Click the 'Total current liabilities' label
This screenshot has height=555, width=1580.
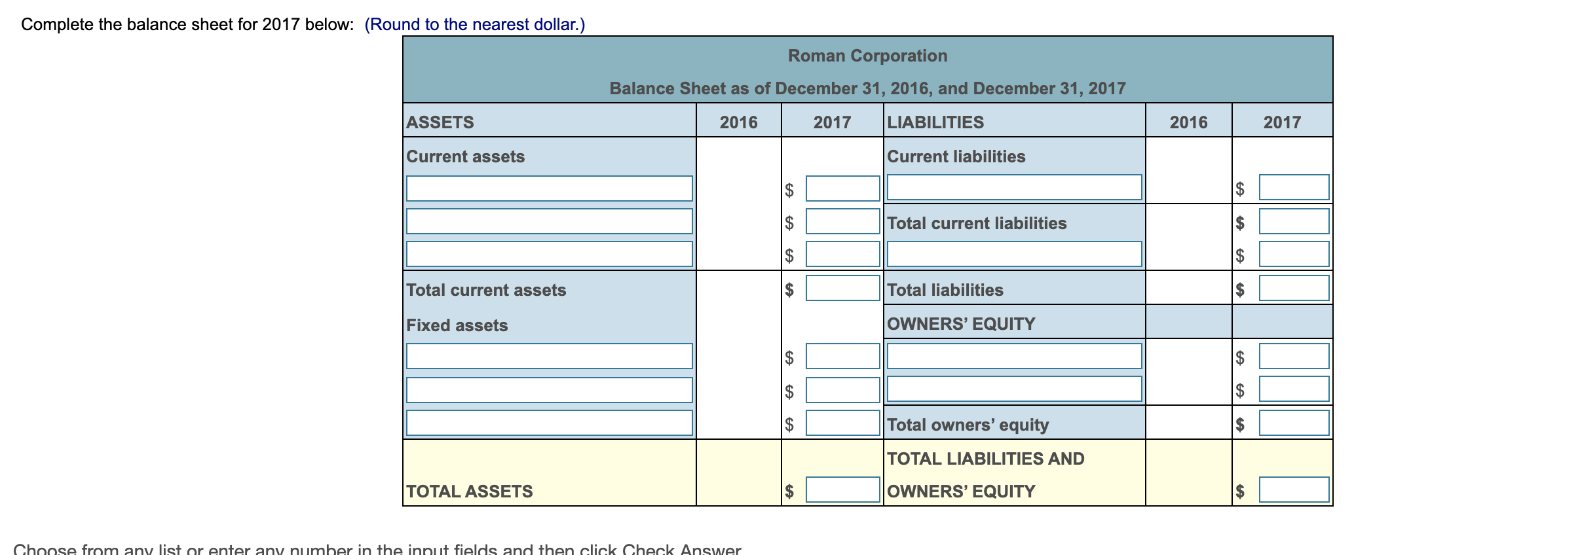(977, 223)
